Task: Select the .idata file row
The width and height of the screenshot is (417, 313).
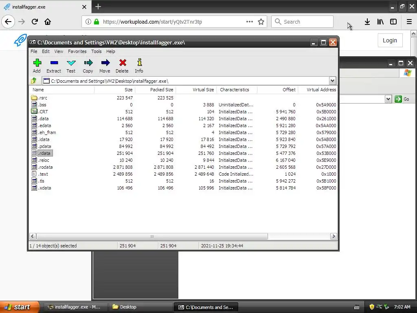Action: [x=184, y=139]
